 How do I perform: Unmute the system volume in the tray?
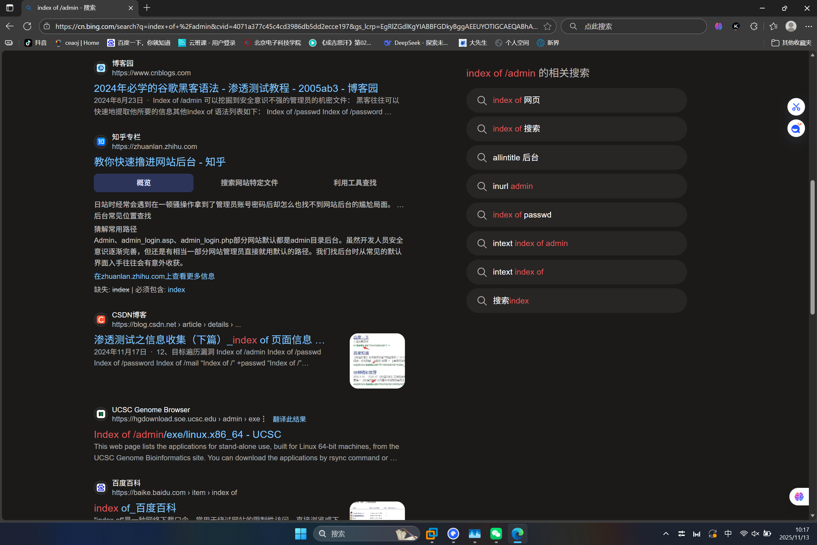755,534
